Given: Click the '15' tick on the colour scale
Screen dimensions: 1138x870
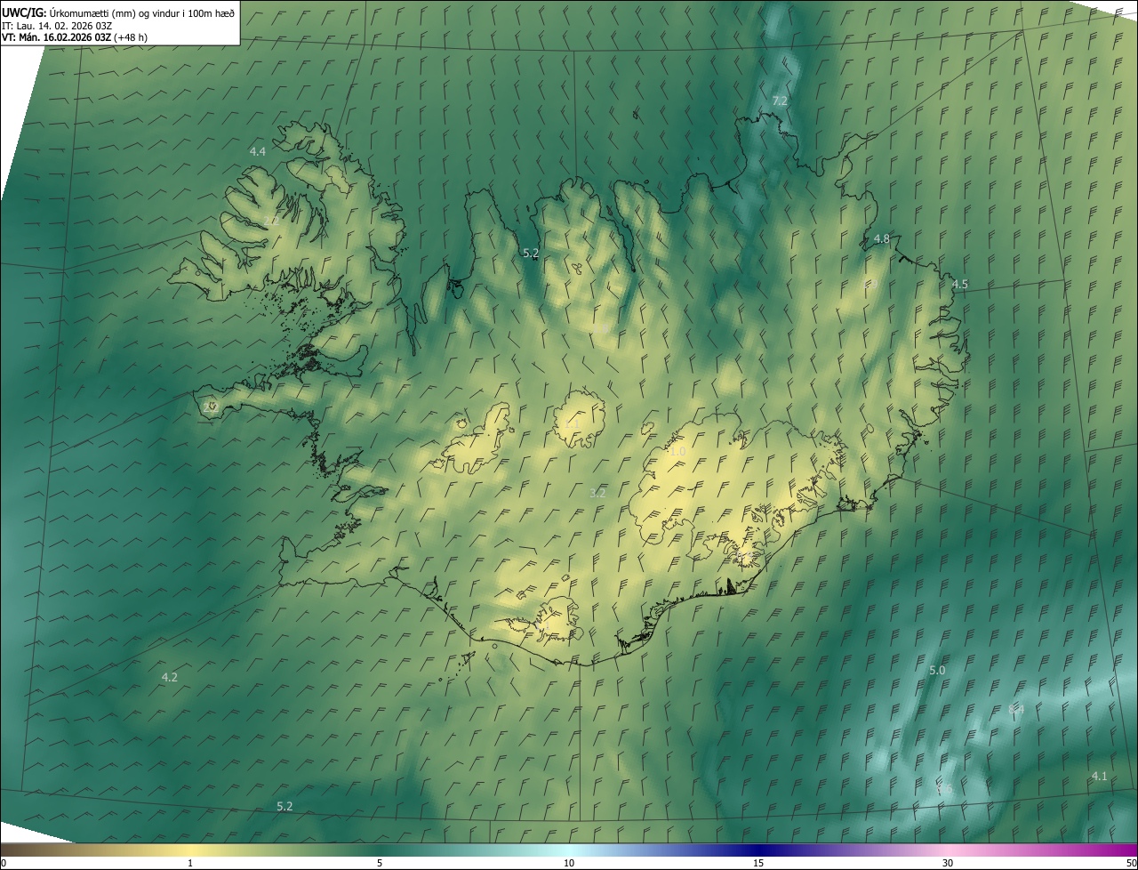Looking at the screenshot, I should (x=758, y=863).
